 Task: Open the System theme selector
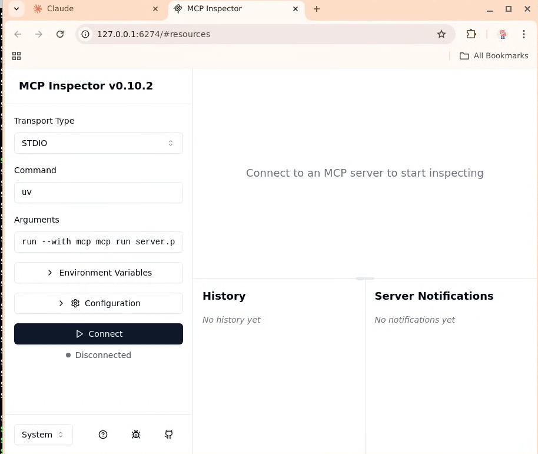coord(43,435)
